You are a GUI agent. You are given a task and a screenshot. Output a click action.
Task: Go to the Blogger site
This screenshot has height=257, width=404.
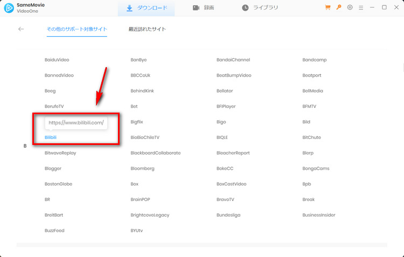point(53,169)
